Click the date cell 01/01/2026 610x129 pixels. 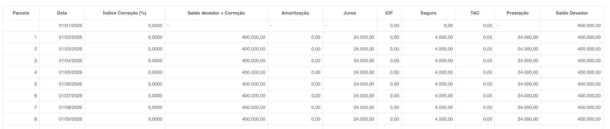pos(70,26)
